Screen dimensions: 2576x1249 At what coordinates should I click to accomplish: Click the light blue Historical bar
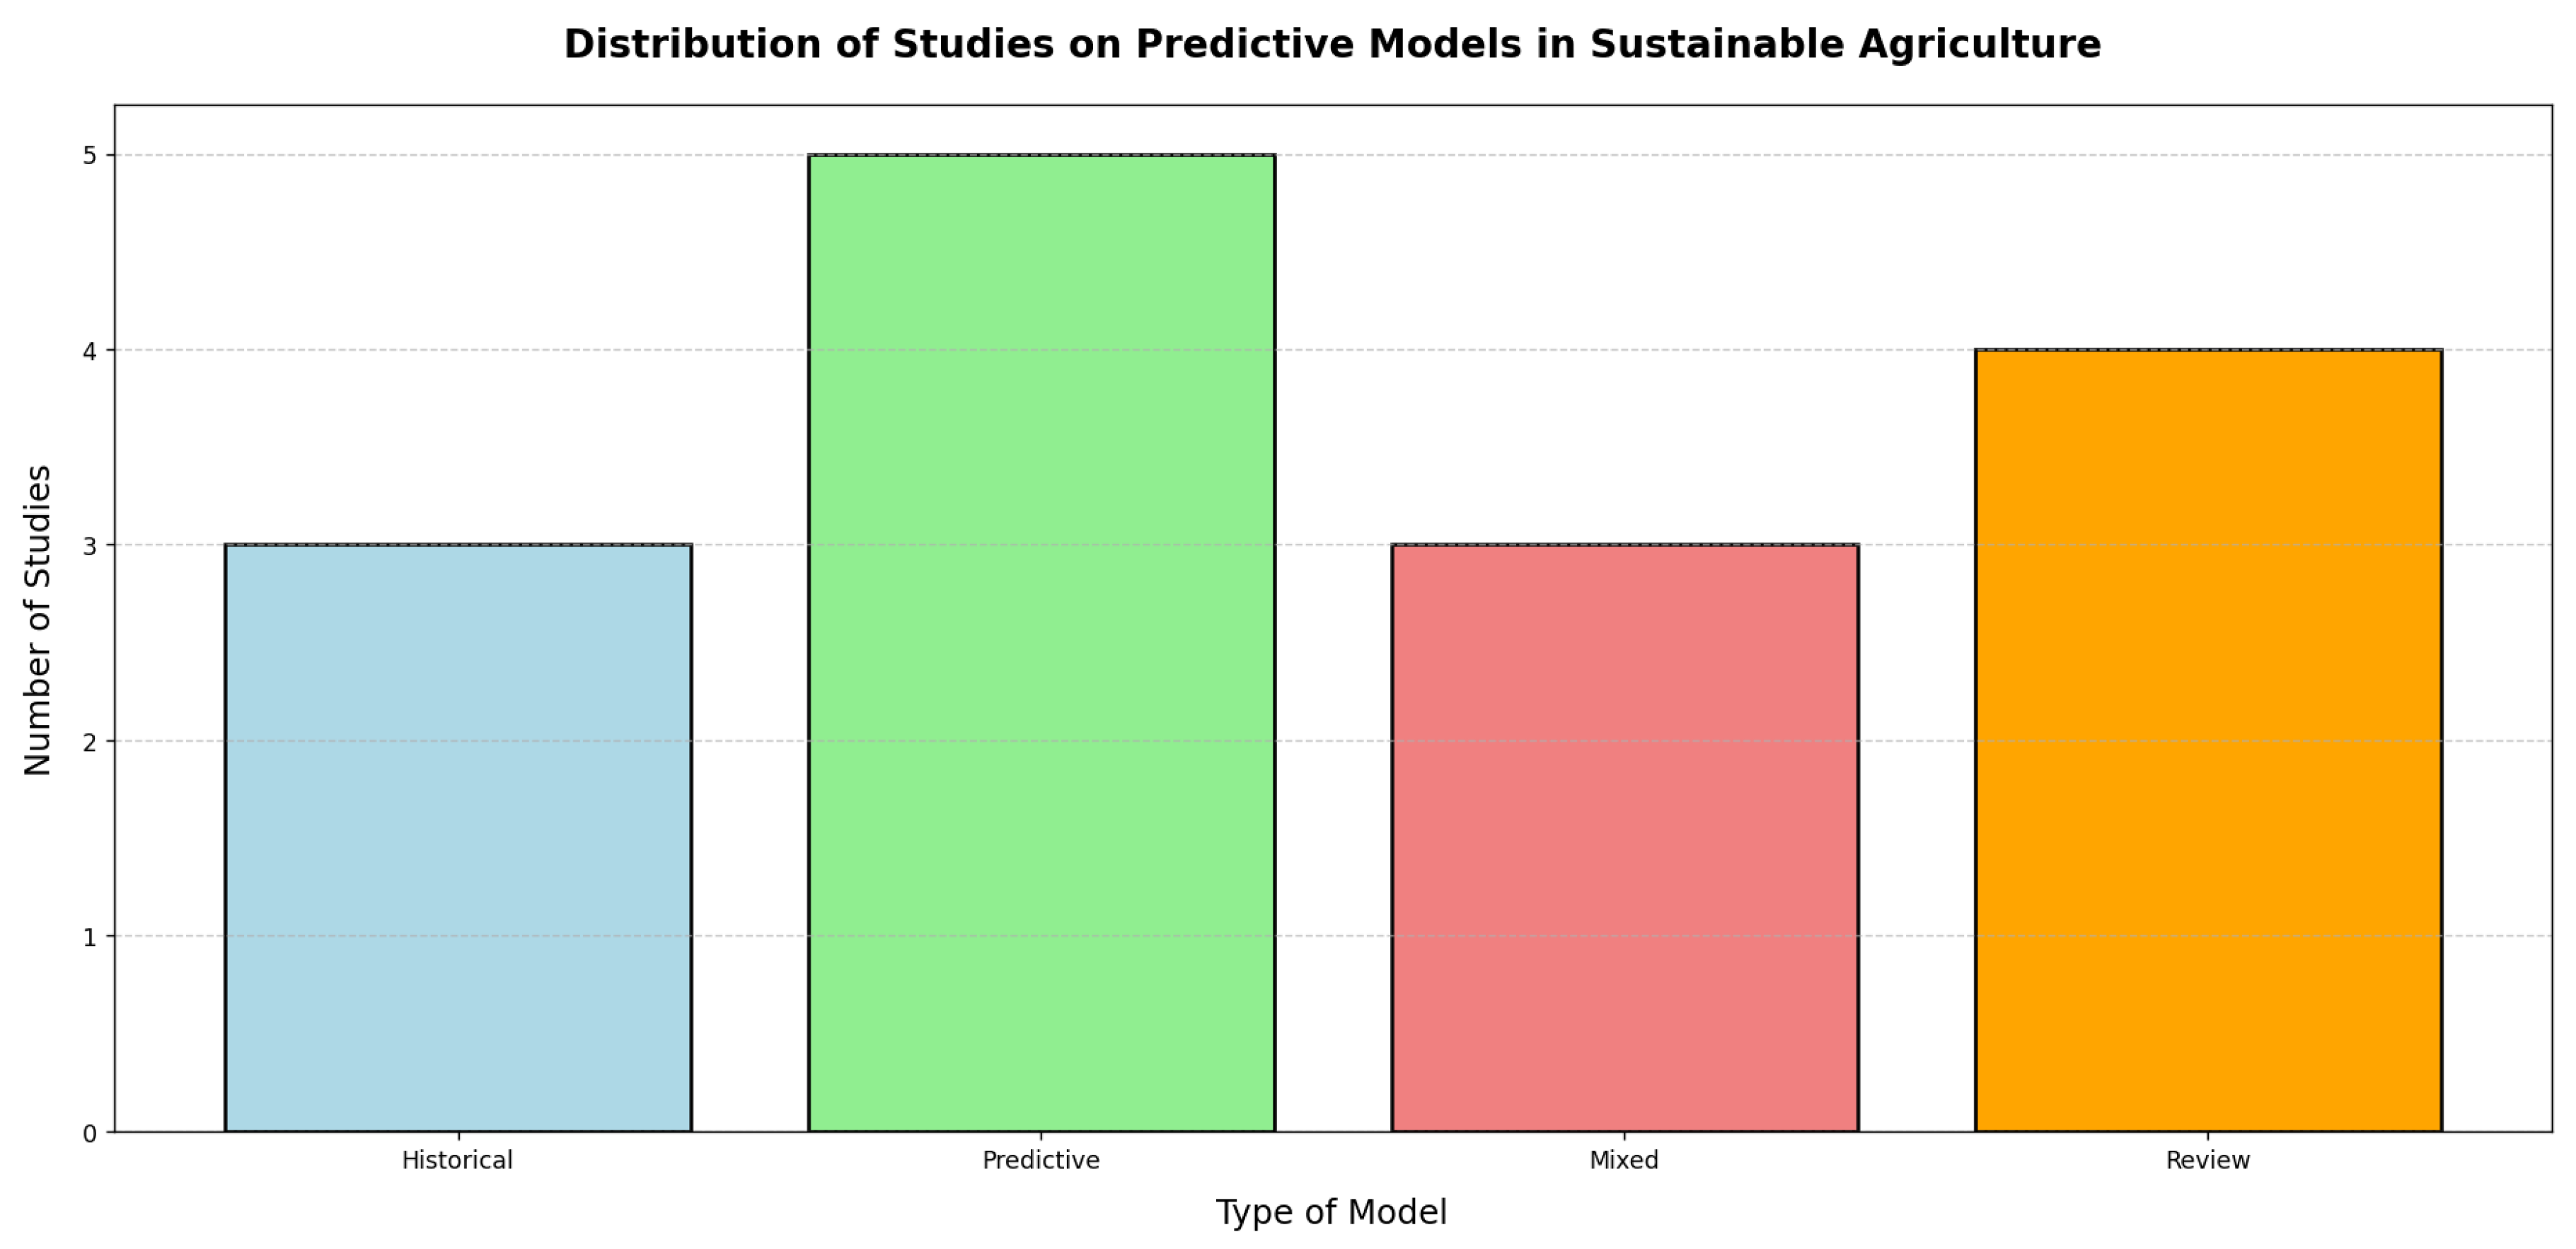coord(458,838)
